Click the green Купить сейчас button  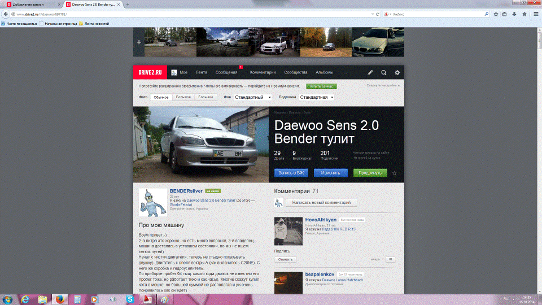[x=321, y=86]
